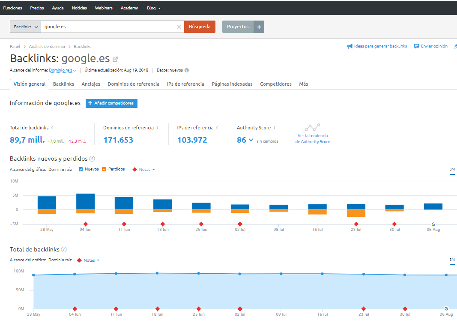The height and width of the screenshot is (326, 457).
Task: Open external link icon beside google.es title
Action: tap(115, 59)
